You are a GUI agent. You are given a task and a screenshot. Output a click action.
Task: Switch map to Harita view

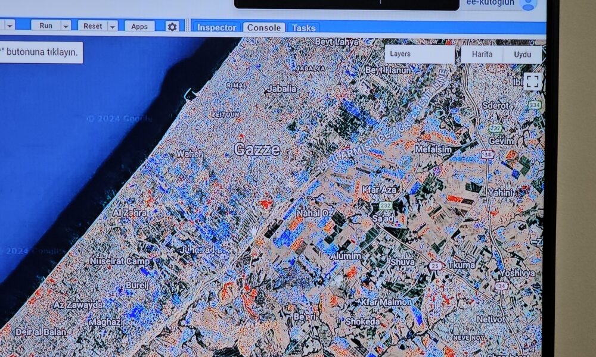click(482, 54)
